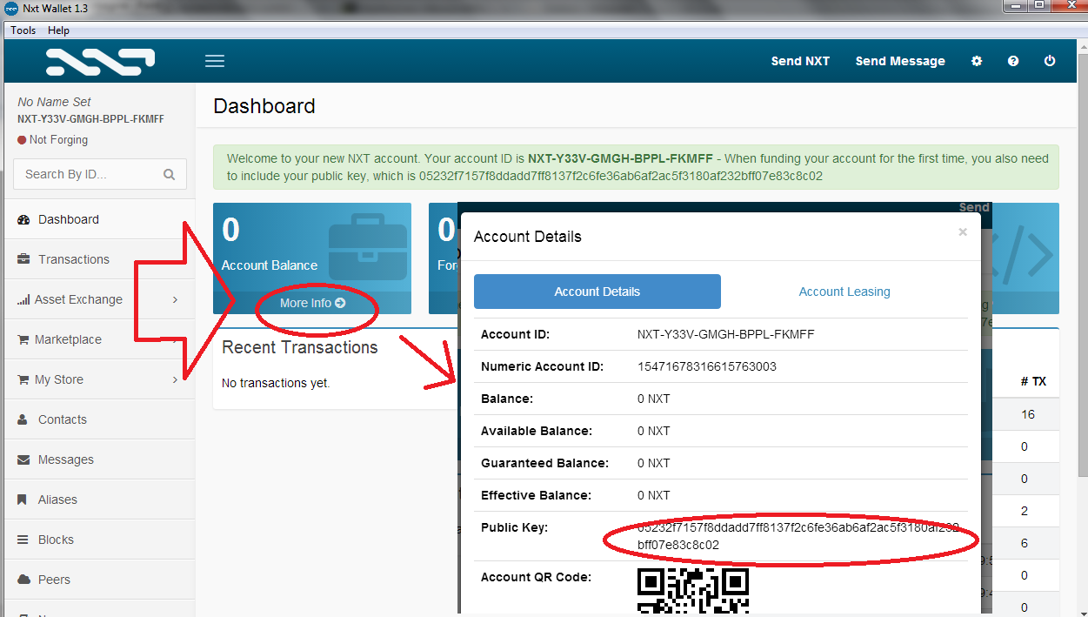The width and height of the screenshot is (1088, 617).
Task: Click sidebar account ID NXT-Y33V-GMGH-BPPL-FKMFF
Action: point(90,119)
